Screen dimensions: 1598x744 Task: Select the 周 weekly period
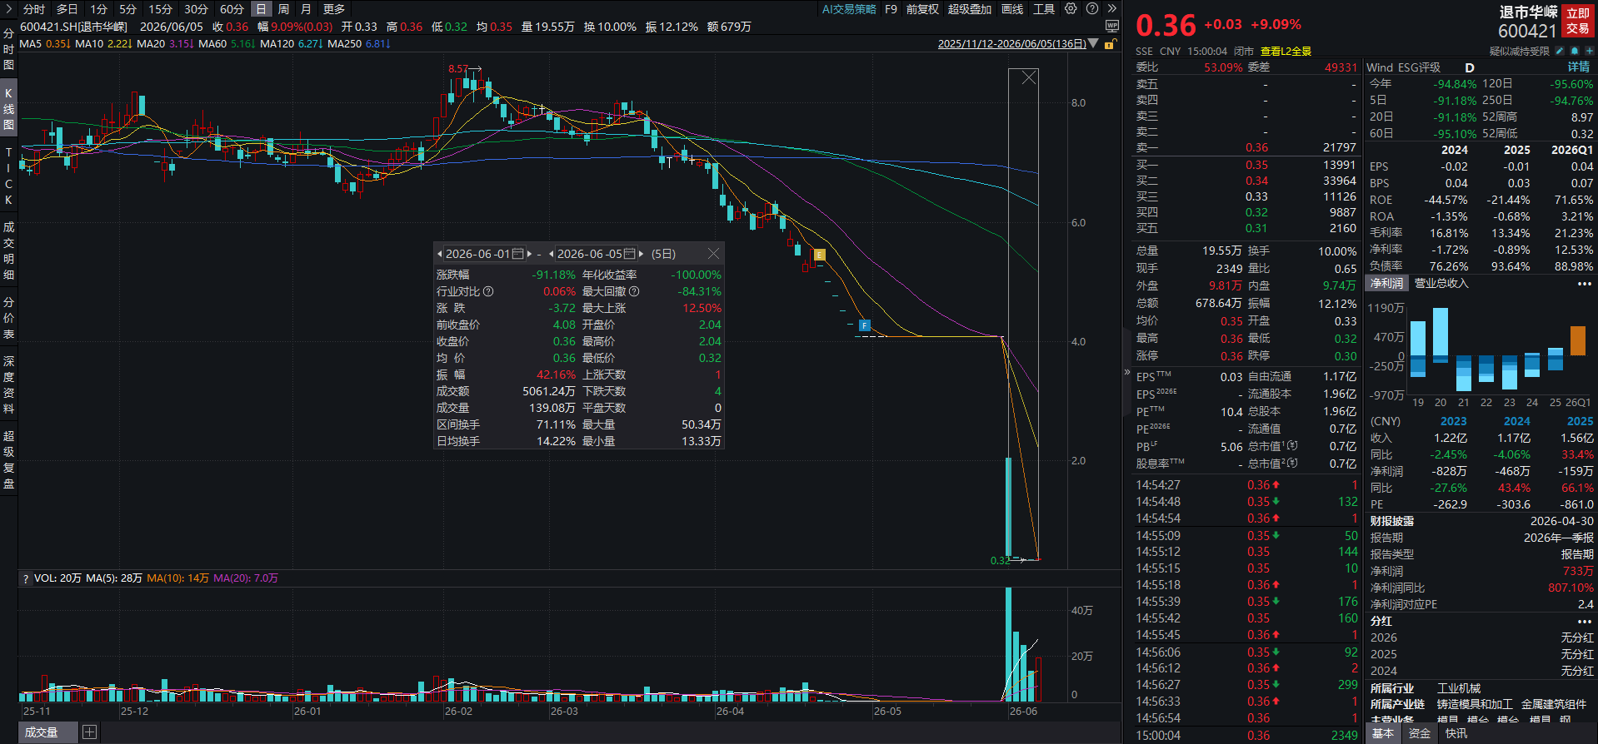pyautogui.click(x=284, y=9)
